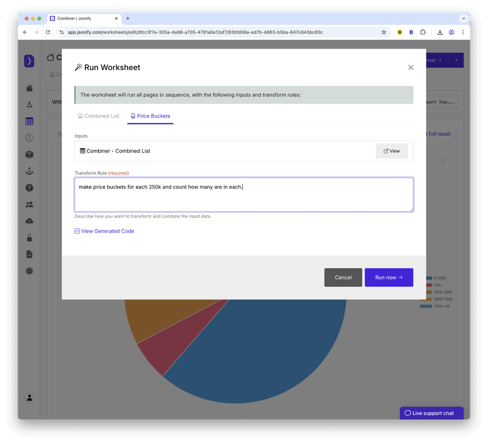Click the 0-250k legend swatch
This screenshot has height=443, width=488.
point(429,278)
